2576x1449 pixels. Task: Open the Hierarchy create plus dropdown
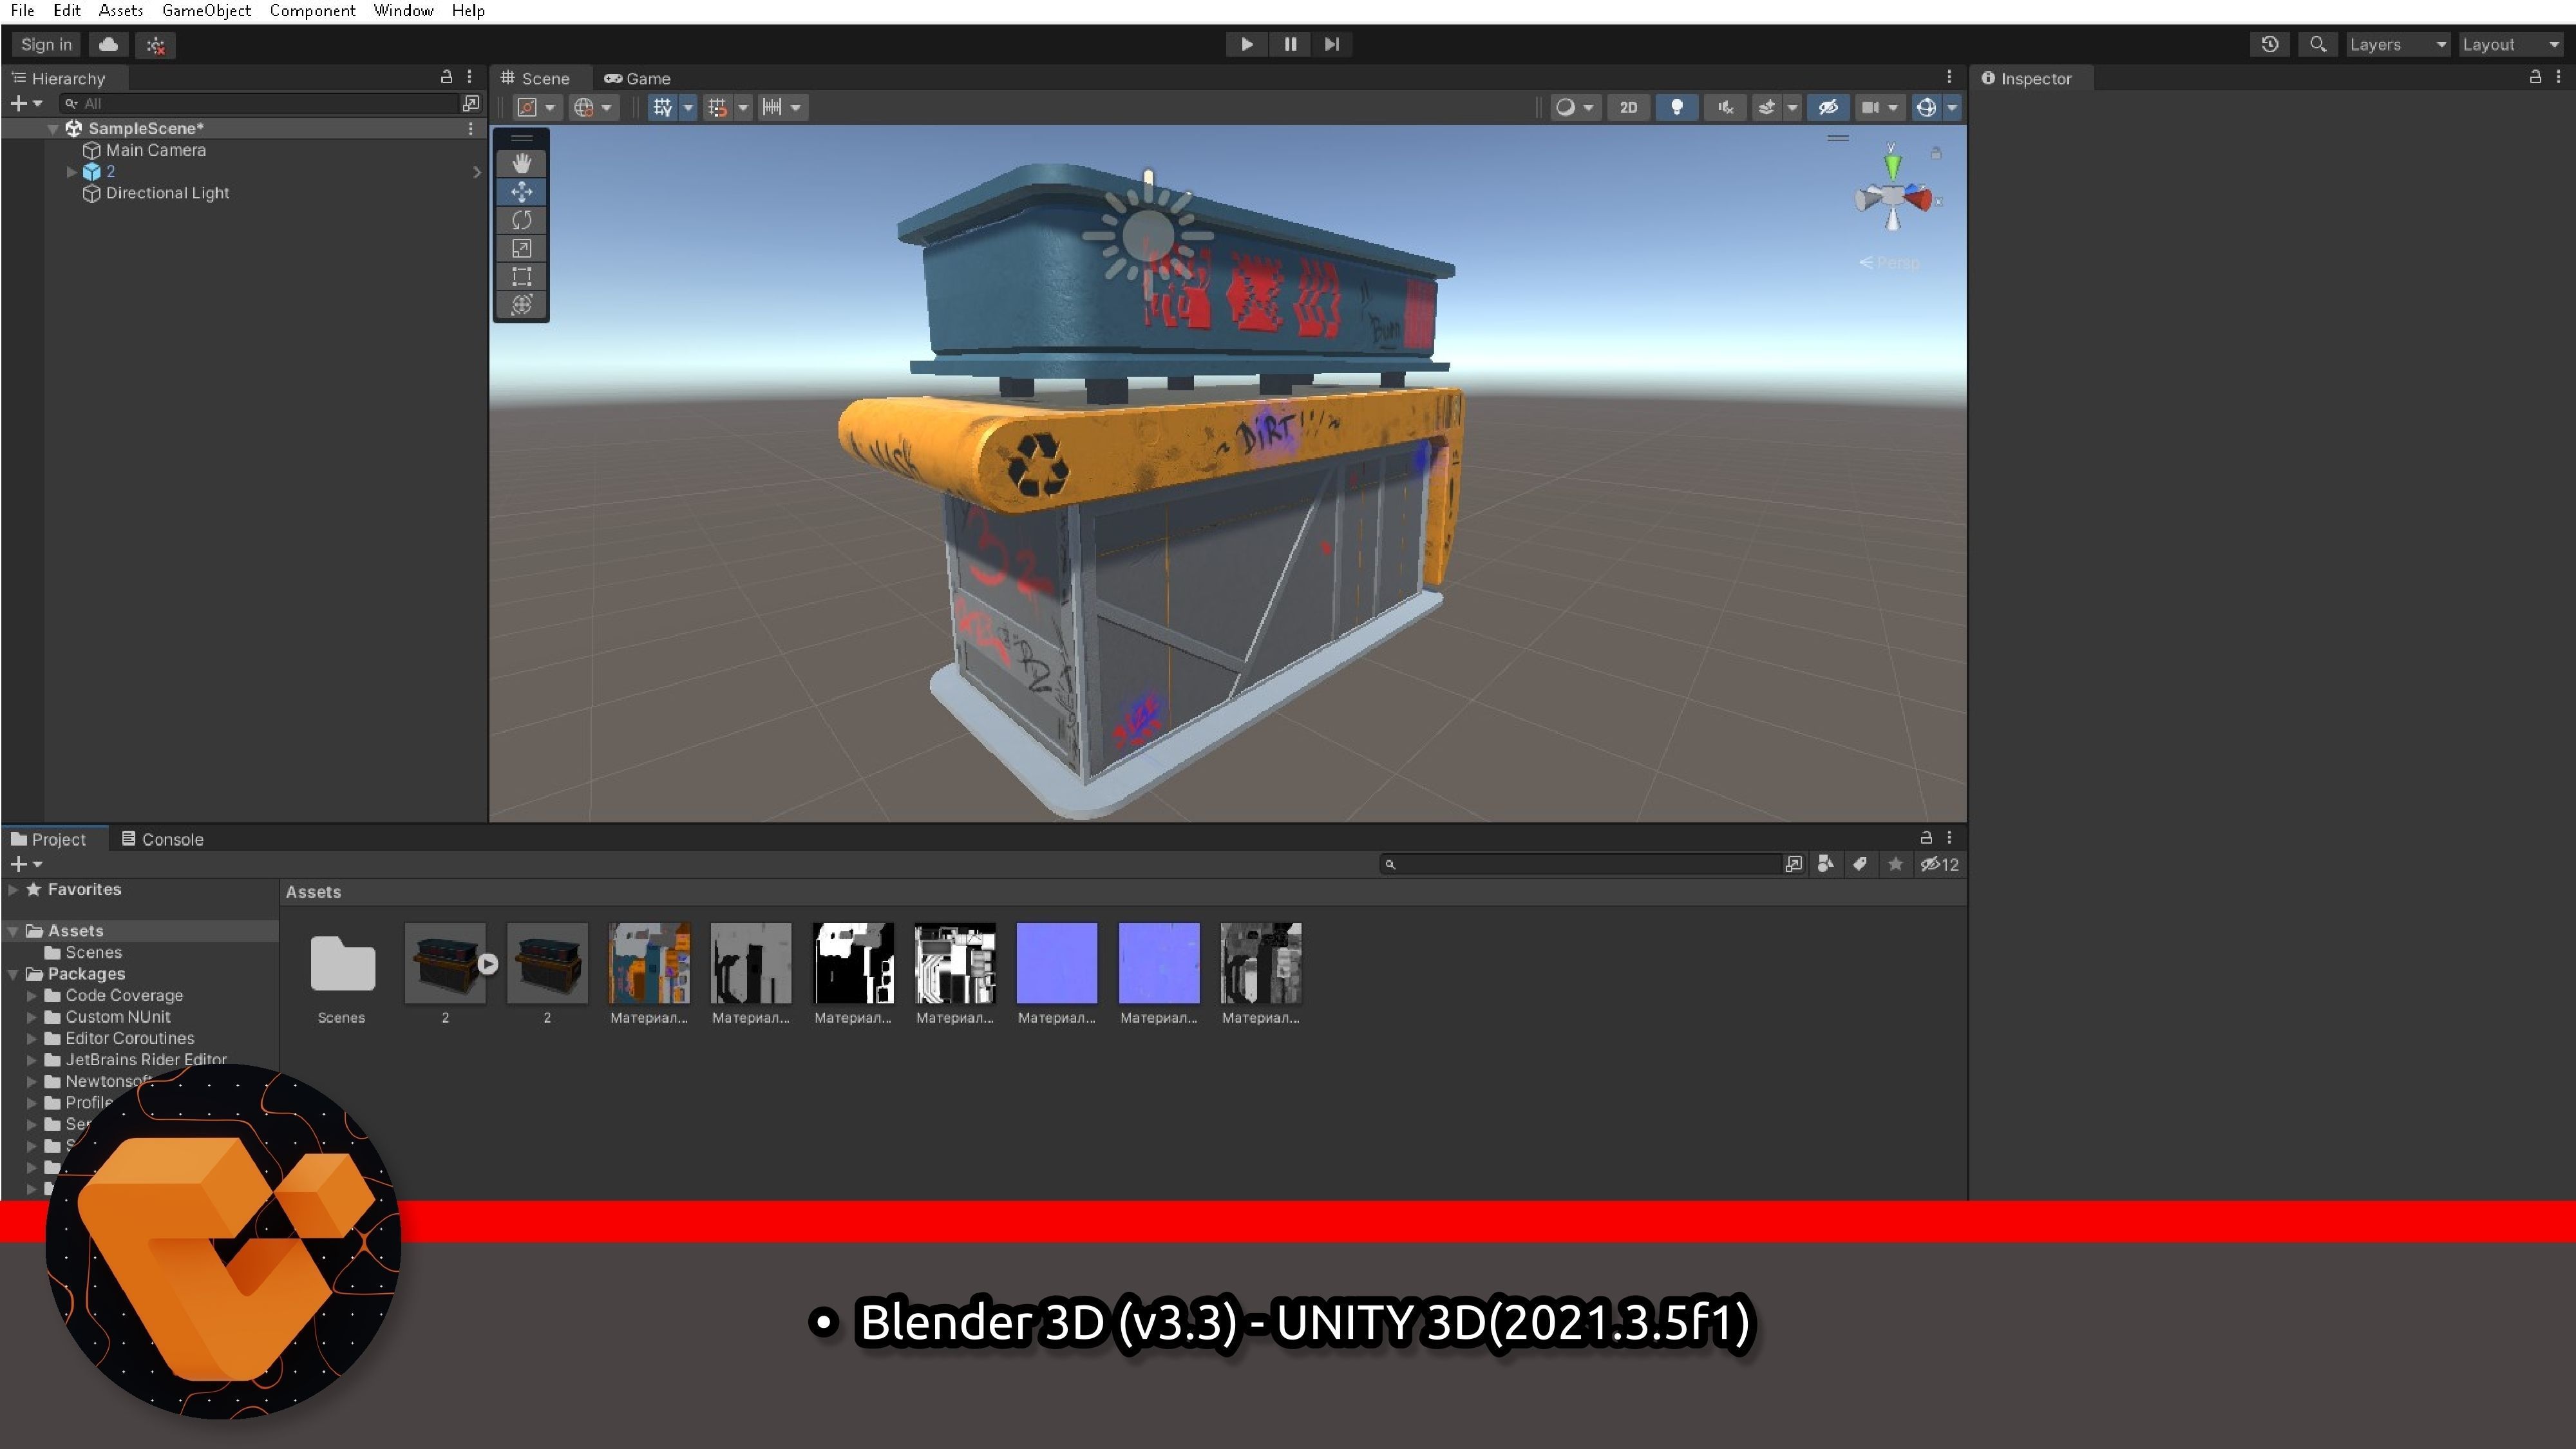(26, 103)
